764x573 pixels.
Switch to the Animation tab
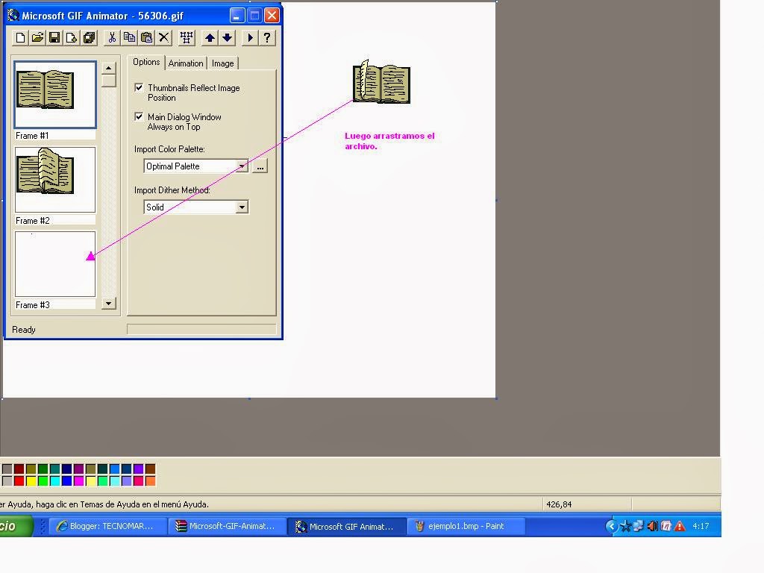tap(186, 63)
